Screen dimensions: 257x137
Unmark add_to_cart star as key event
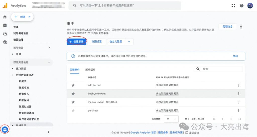tap(73, 85)
